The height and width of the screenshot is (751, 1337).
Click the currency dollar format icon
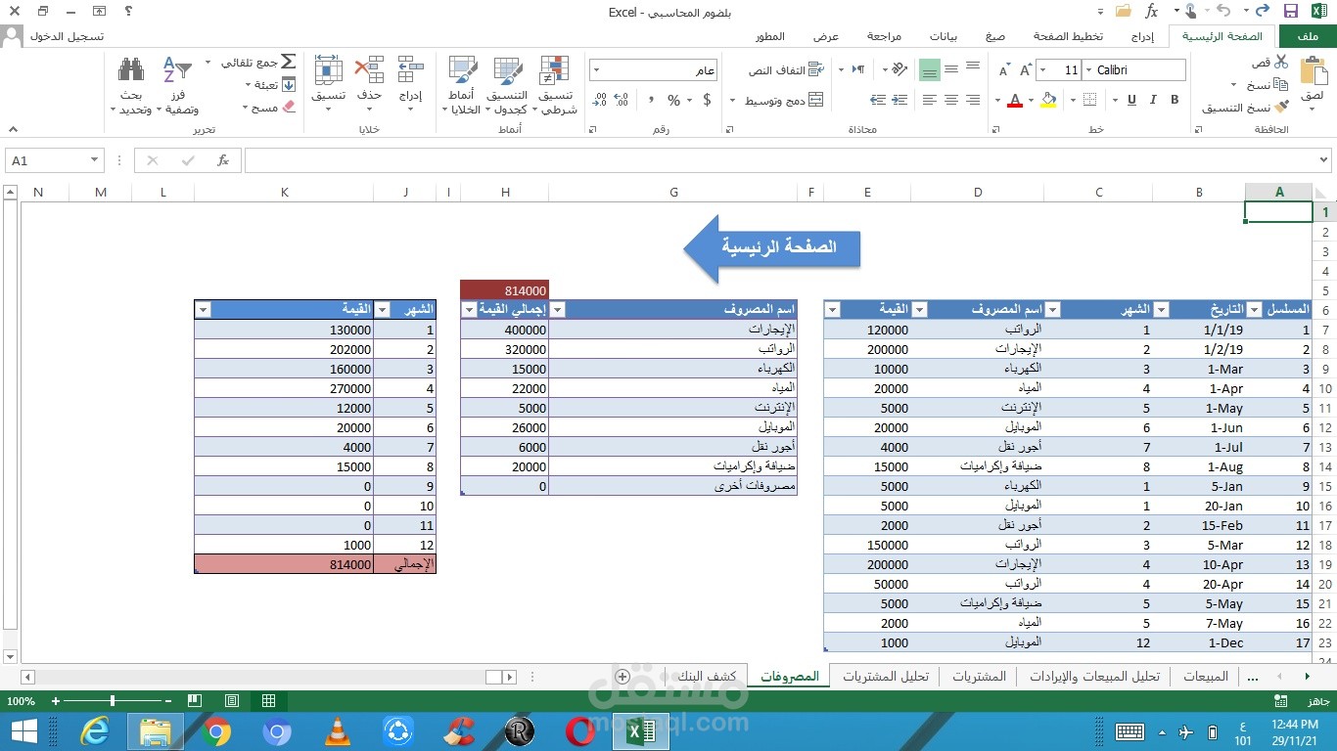click(708, 100)
